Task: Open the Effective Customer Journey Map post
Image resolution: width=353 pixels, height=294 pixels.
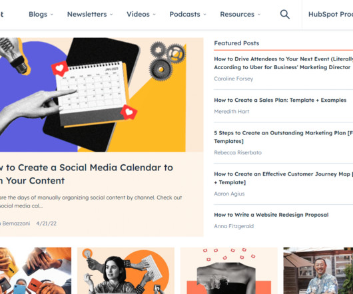Action: (x=284, y=178)
